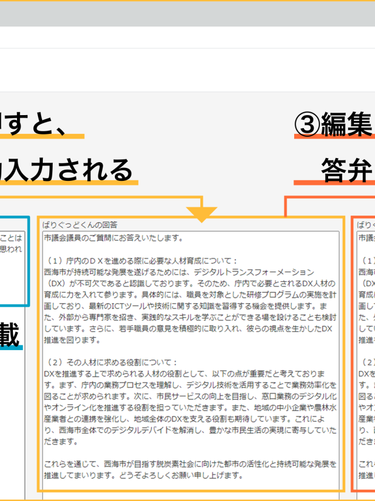375x501 pixels.
Task: Place cursor on the （2）その人材に求める役割 line
Action: coord(111,362)
